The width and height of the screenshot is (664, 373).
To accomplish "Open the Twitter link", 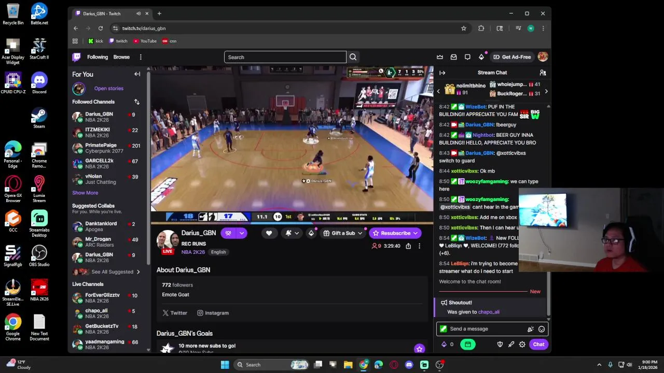I will pos(175,313).
